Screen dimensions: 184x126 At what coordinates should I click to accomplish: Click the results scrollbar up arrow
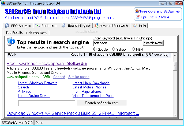tap(175, 55)
